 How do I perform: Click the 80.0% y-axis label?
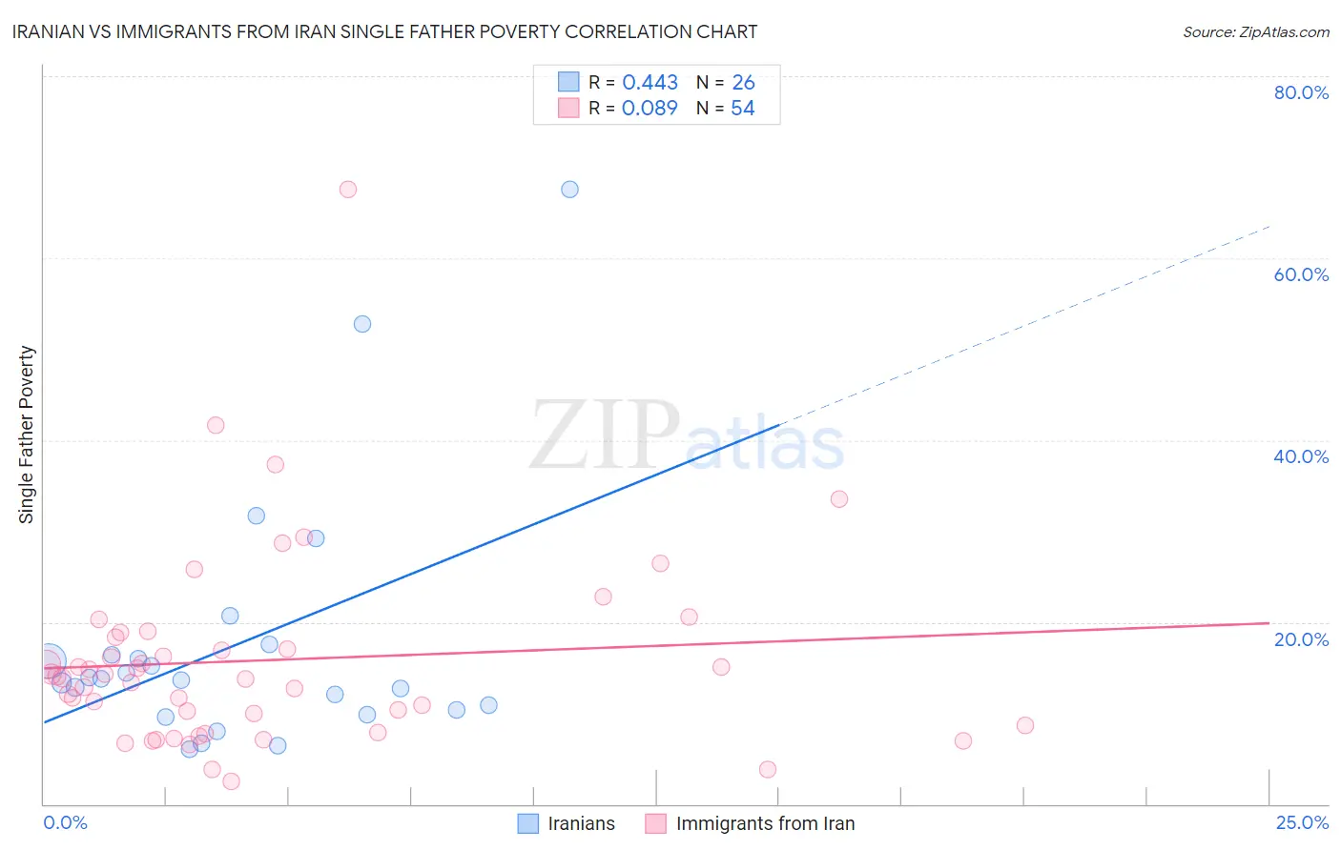(x=1301, y=92)
